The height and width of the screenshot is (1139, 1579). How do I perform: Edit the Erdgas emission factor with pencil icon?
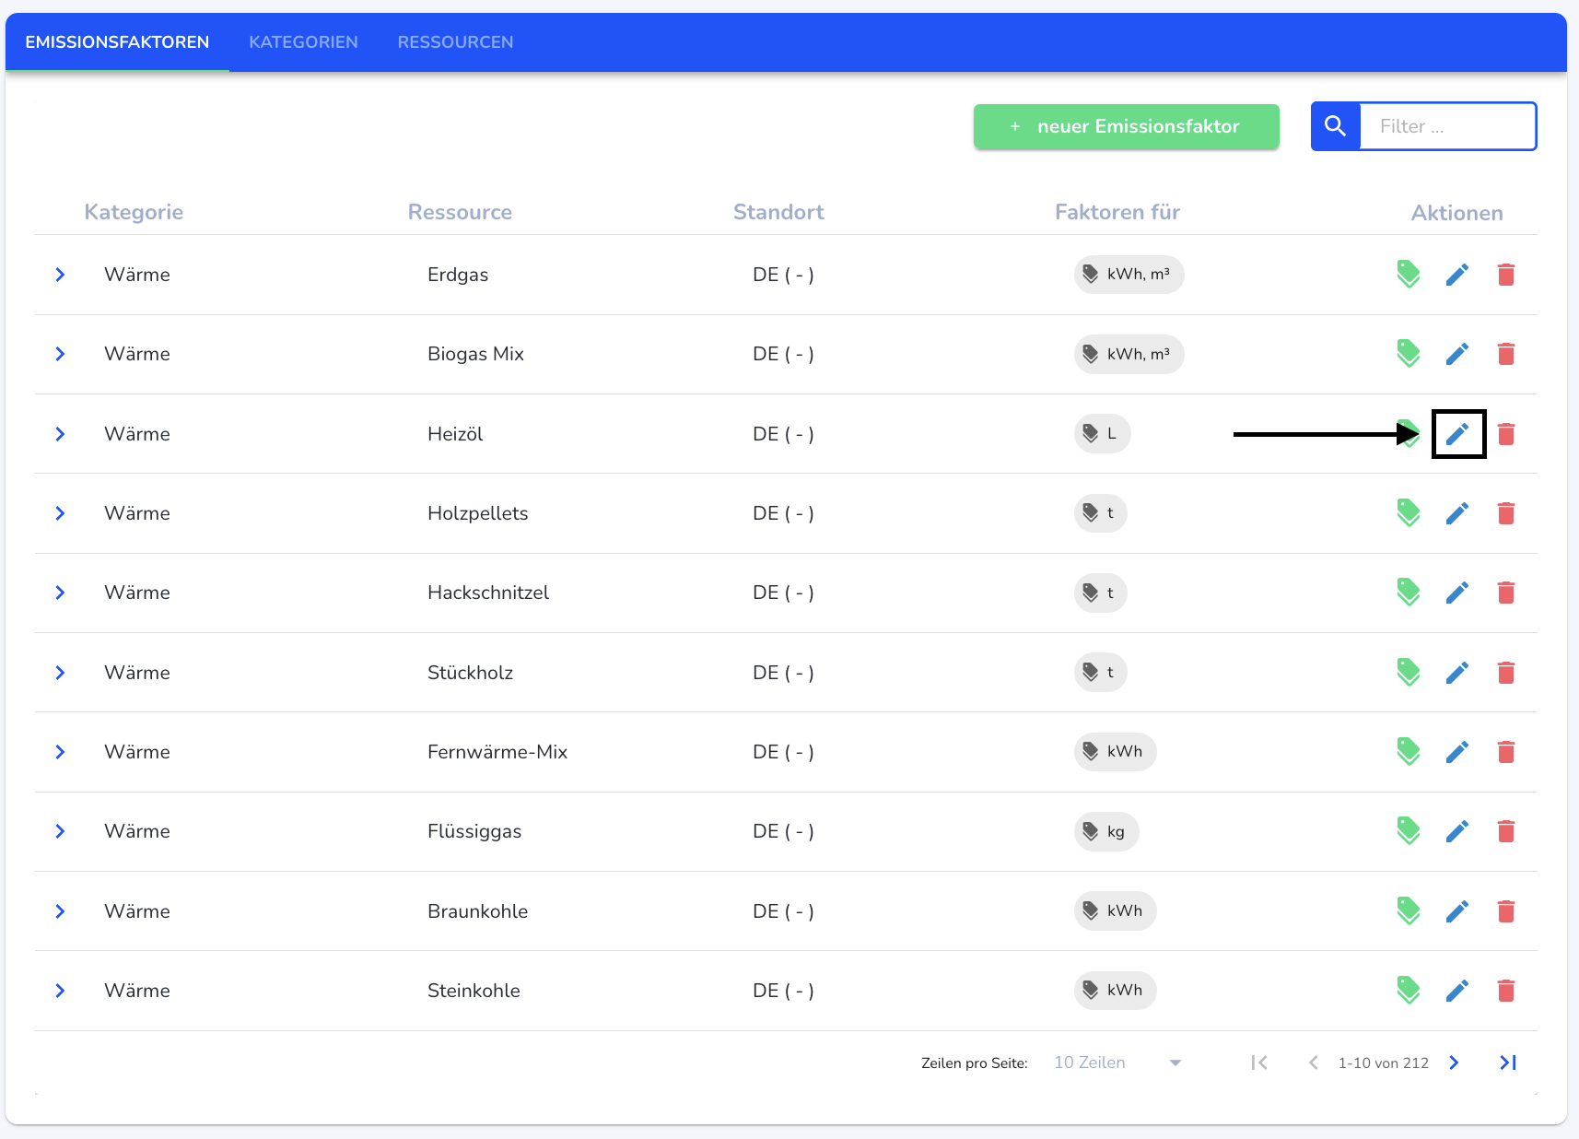(1457, 275)
